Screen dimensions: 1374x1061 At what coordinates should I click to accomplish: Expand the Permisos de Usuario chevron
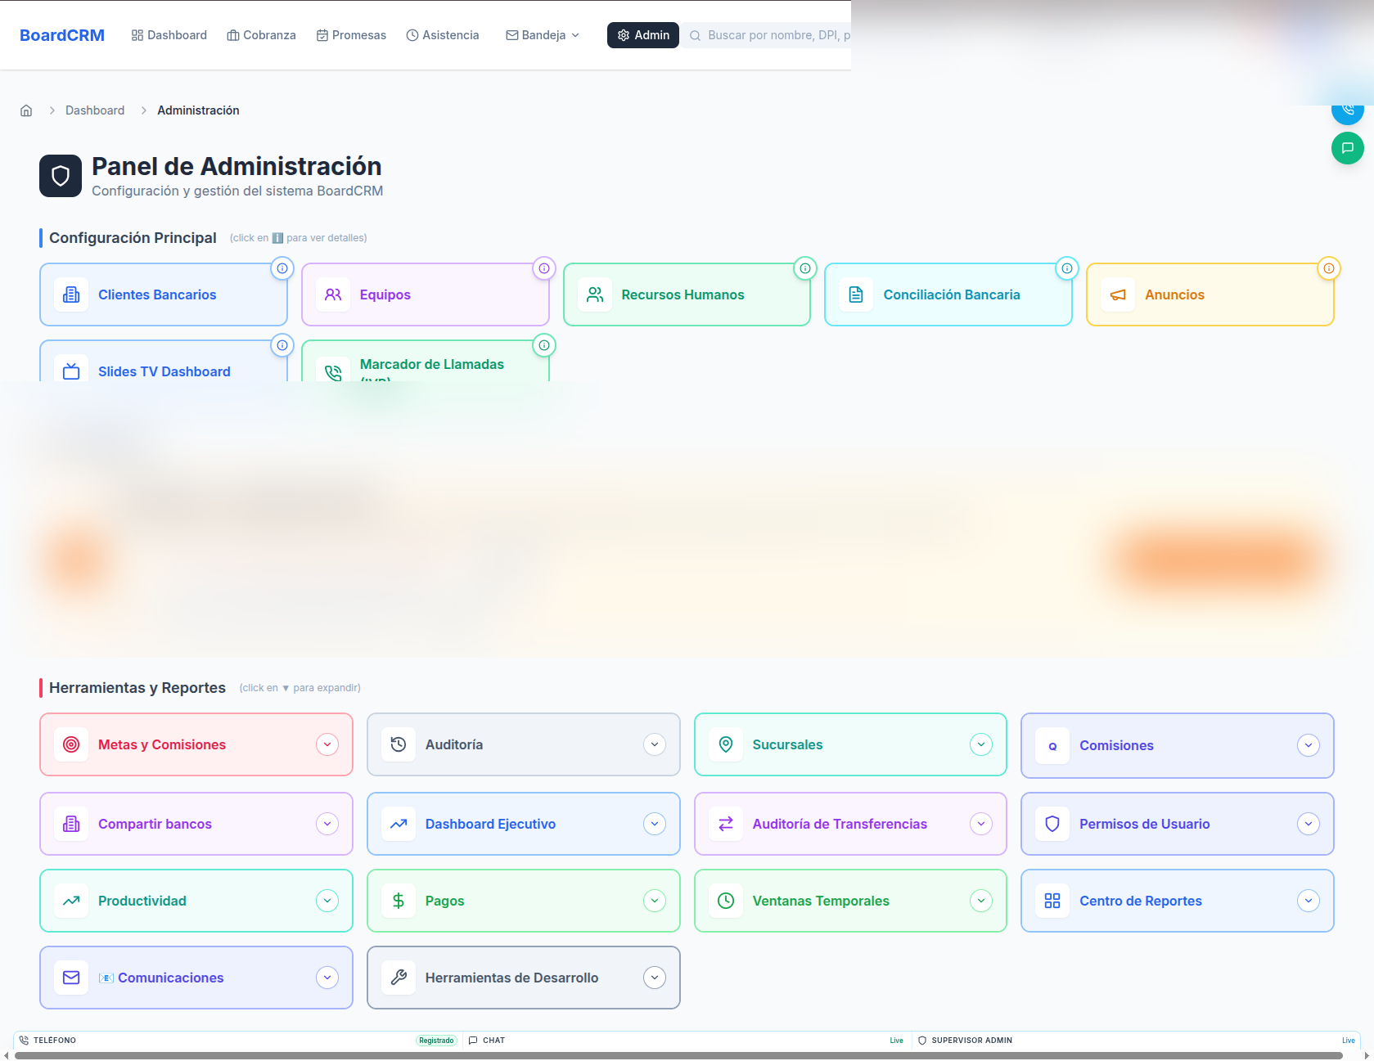(x=1309, y=824)
